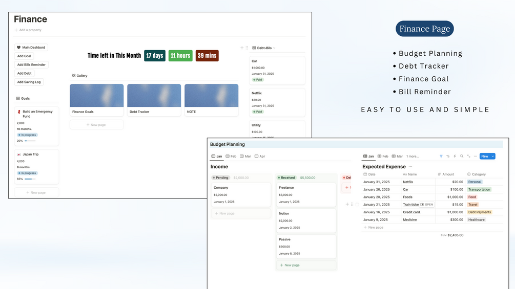
Task: Select Jan tab in Expected Expense
Action: tap(368, 157)
